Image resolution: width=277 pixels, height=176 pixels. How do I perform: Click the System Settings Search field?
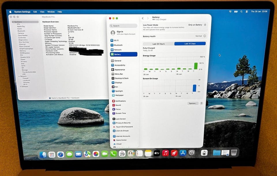coord(123,26)
